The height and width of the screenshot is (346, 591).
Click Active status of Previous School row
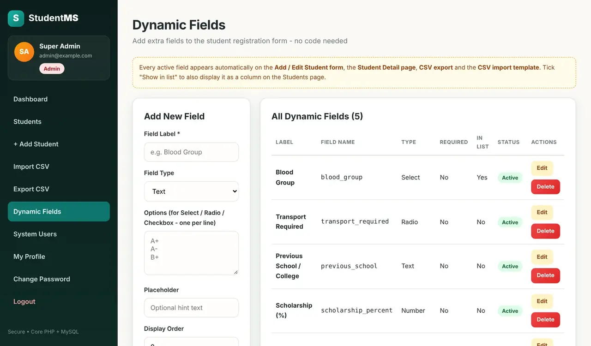coord(510,266)
